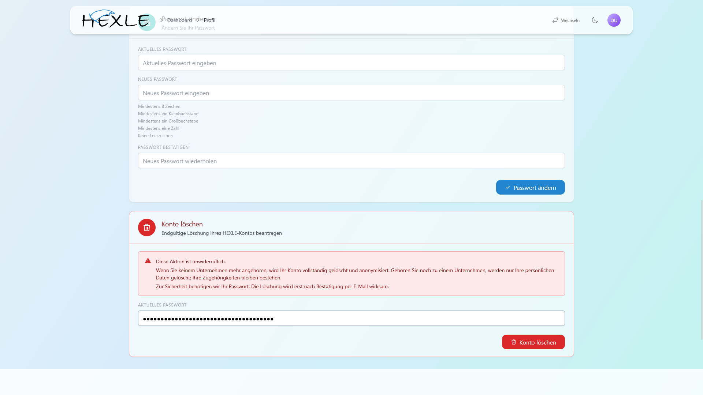Click the warning triangle icon in the alert
703x395 pixels.
pos(148,261)
